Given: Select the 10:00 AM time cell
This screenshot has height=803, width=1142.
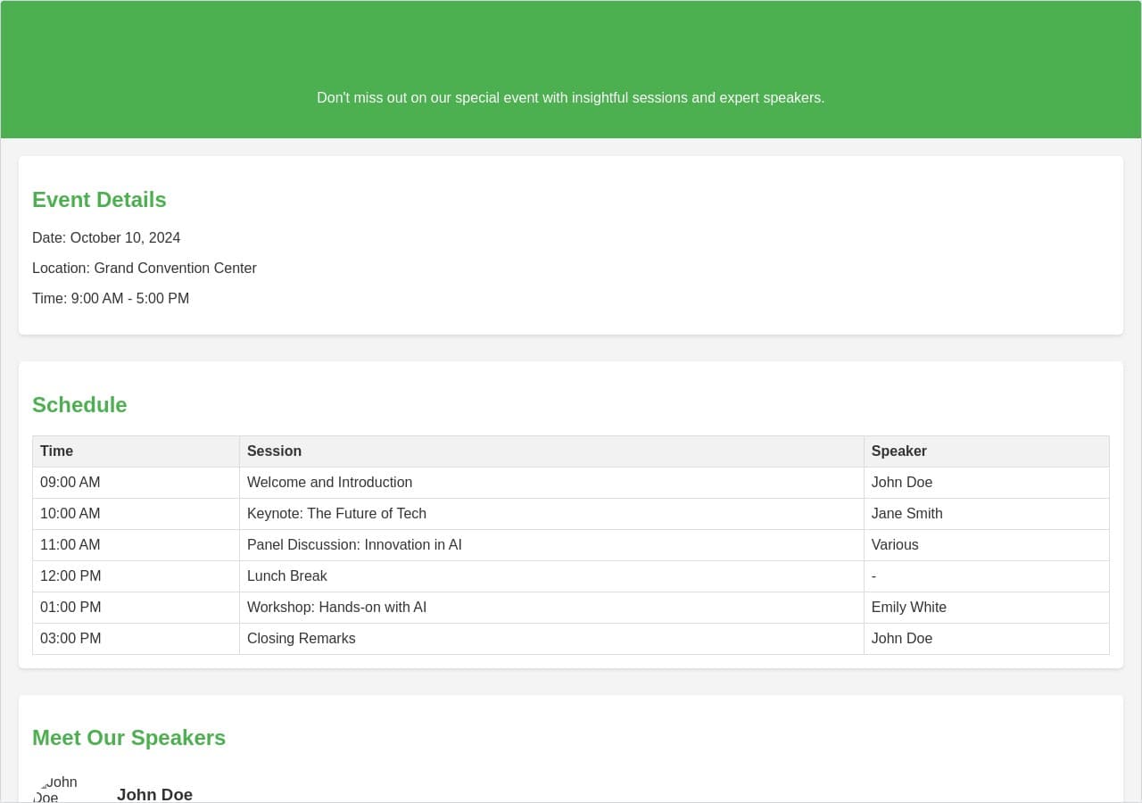Looking at the screenshot, I should (x=137, y=514).
